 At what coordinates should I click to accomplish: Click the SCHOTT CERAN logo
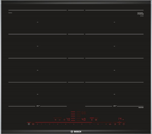coord(140,13)
